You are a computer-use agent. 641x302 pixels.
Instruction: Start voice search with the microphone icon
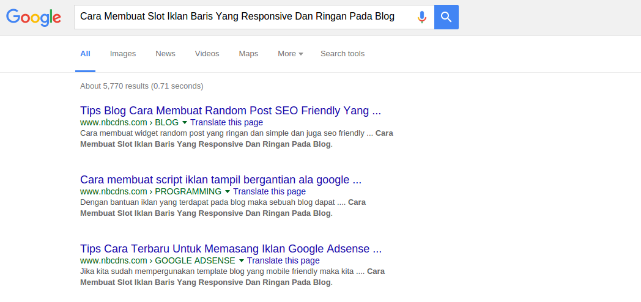point(421,17)
